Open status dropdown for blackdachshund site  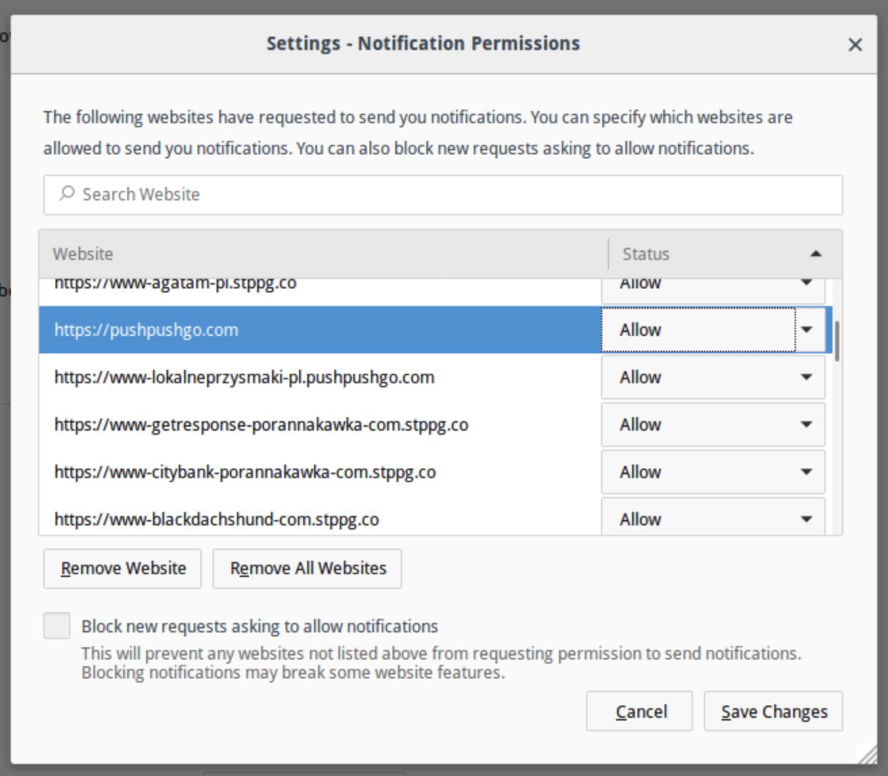pyautogui.click(x=713, y=519)
